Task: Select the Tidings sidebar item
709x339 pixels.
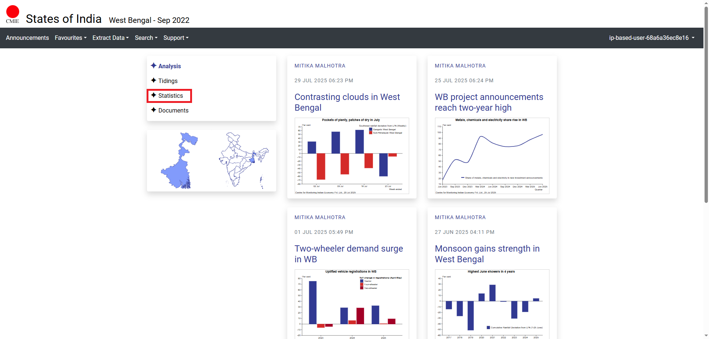Action: pos(168,81)
